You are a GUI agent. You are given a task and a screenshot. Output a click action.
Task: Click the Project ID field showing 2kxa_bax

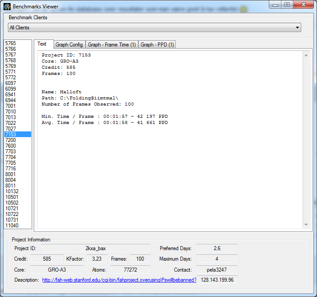coord(96,248)
